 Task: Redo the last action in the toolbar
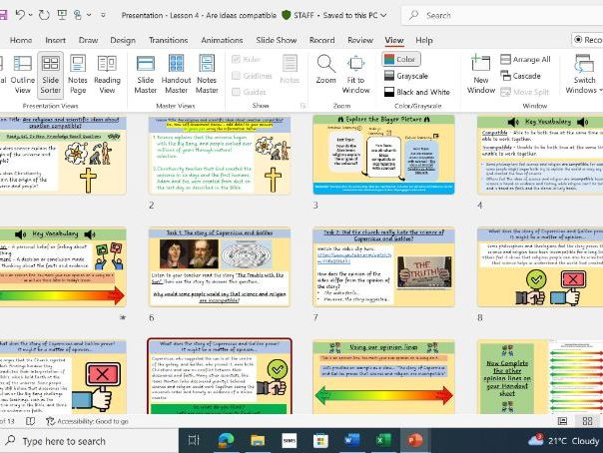coord(44,15)
